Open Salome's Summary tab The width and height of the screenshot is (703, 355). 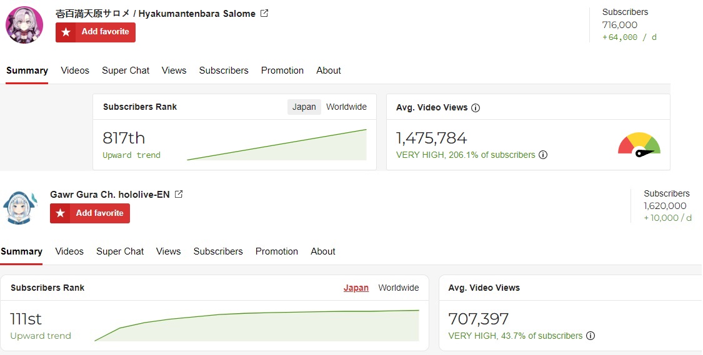(x=27, y=71)
